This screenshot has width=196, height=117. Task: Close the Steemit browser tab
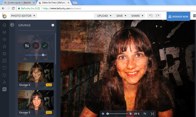coord(34,3)
